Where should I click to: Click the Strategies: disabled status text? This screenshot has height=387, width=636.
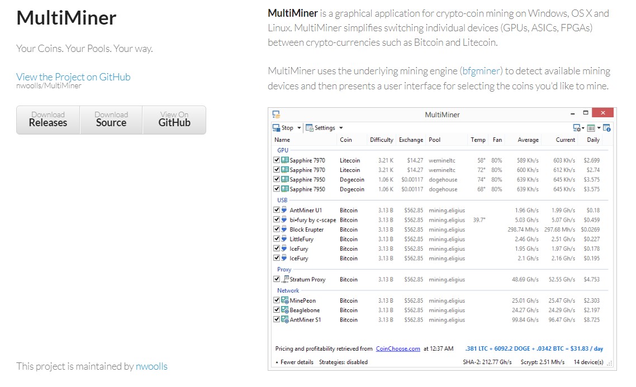tap(343, 362)
